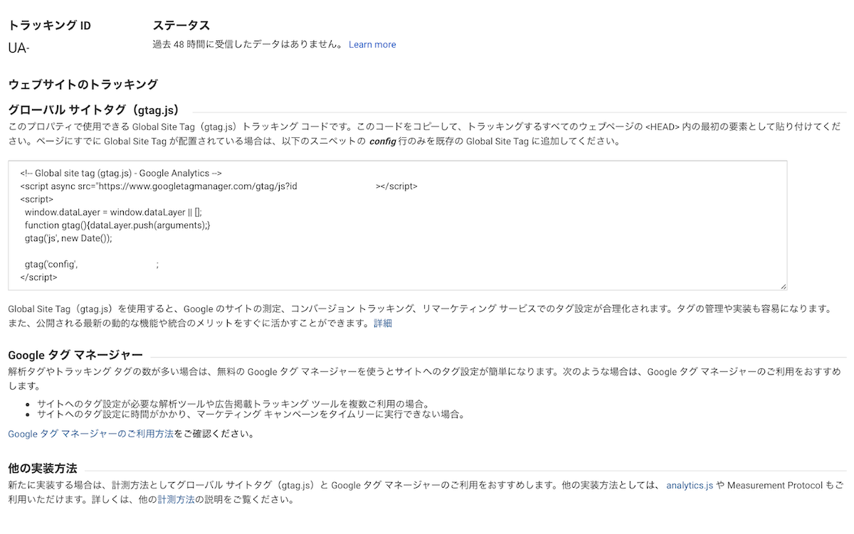
Task: Click the script async src code line
Action: click(218, 186)
